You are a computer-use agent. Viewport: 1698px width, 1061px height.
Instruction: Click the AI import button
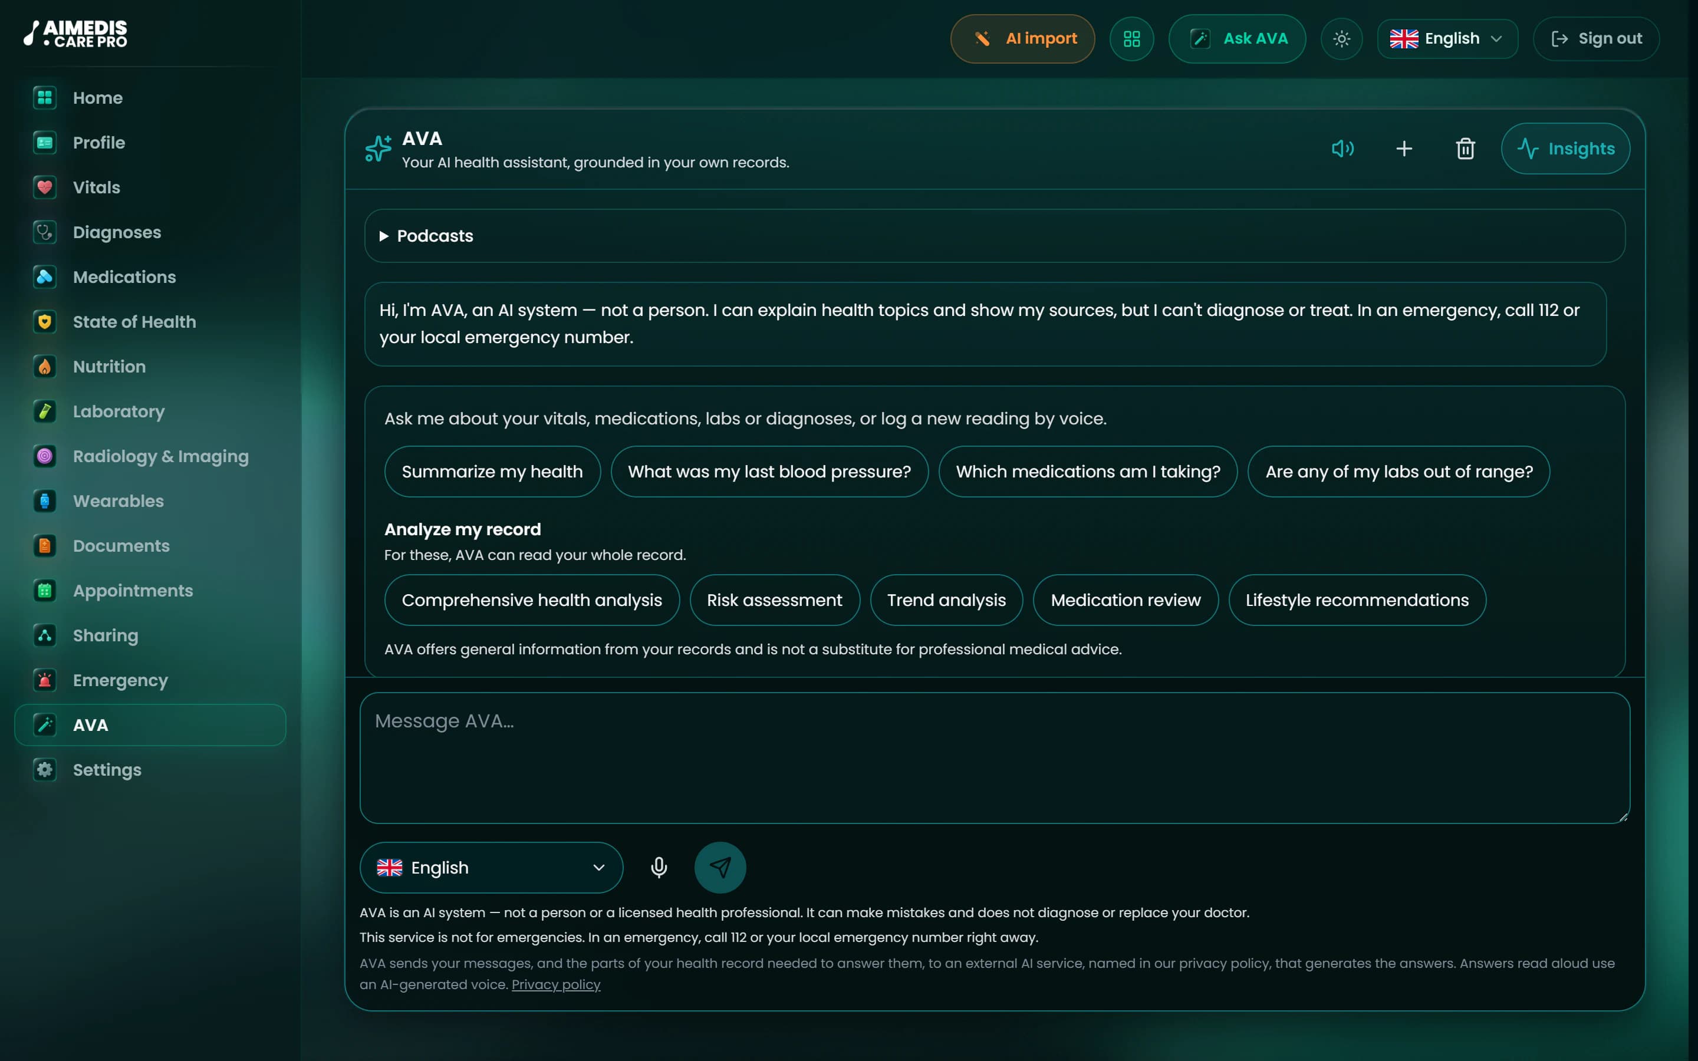point(1022,38)
